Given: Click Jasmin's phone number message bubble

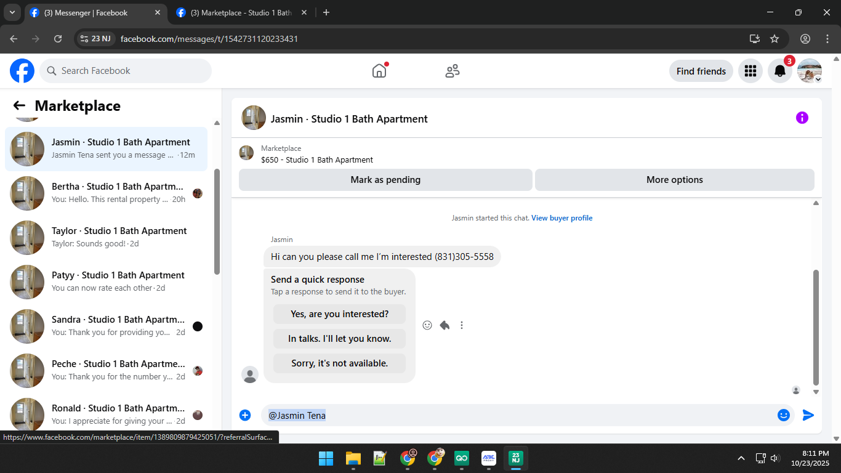Looking at the screenshot, I should [382, 257].
